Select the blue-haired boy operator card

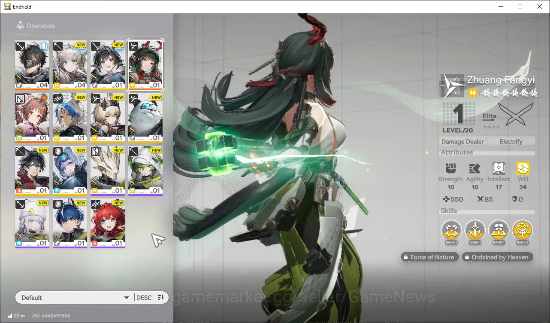click(x=70, y=224)
